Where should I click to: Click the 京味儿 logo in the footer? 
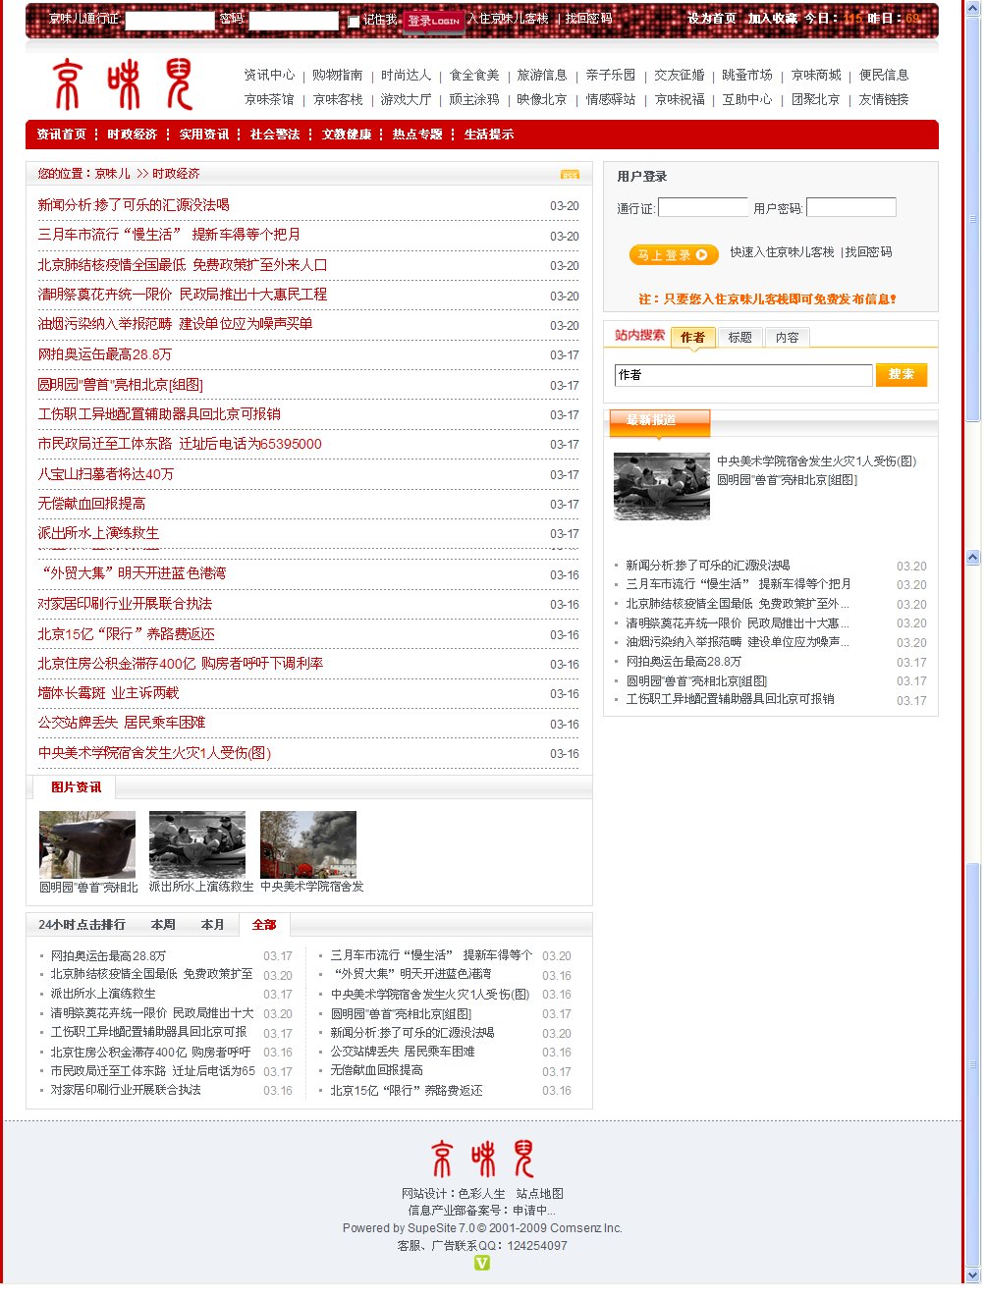point(482,1159)
